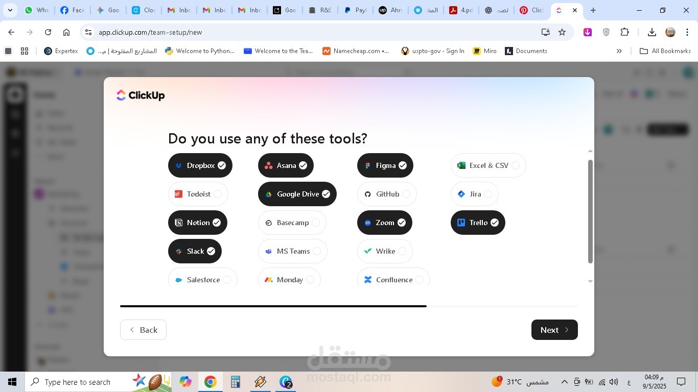Open the Documents bookmark
Screen dimensions: 698x392
[526, 51]
